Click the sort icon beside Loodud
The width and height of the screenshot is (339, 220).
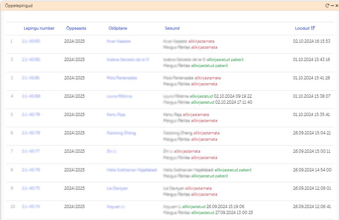coord(313,28)
